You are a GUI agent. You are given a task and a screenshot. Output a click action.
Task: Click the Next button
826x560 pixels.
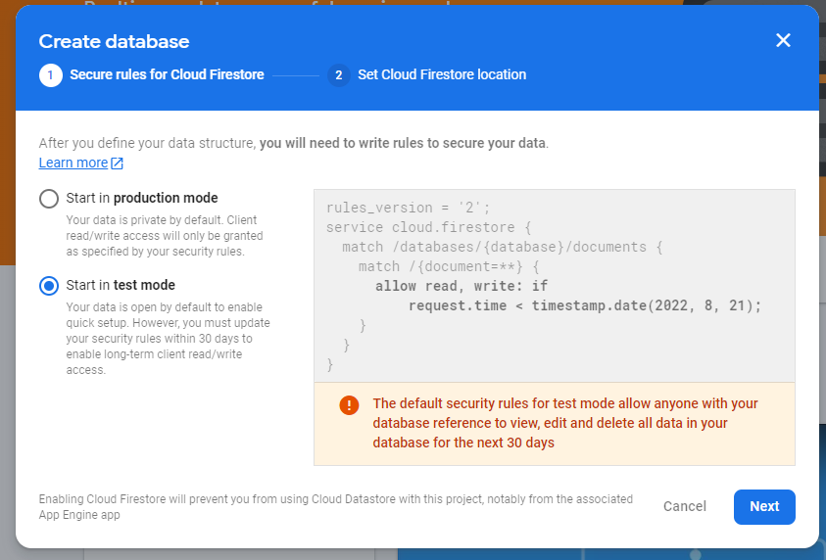[764, 506]
